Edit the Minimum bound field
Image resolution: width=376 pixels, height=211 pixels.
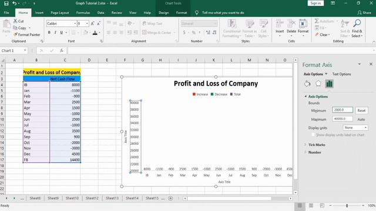(343, 110)
